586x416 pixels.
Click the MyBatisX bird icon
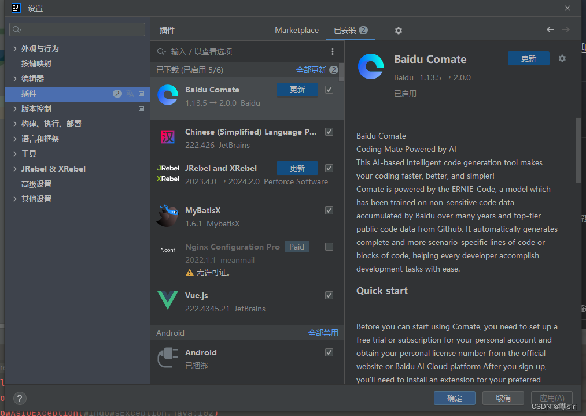(x=167, y=216)
